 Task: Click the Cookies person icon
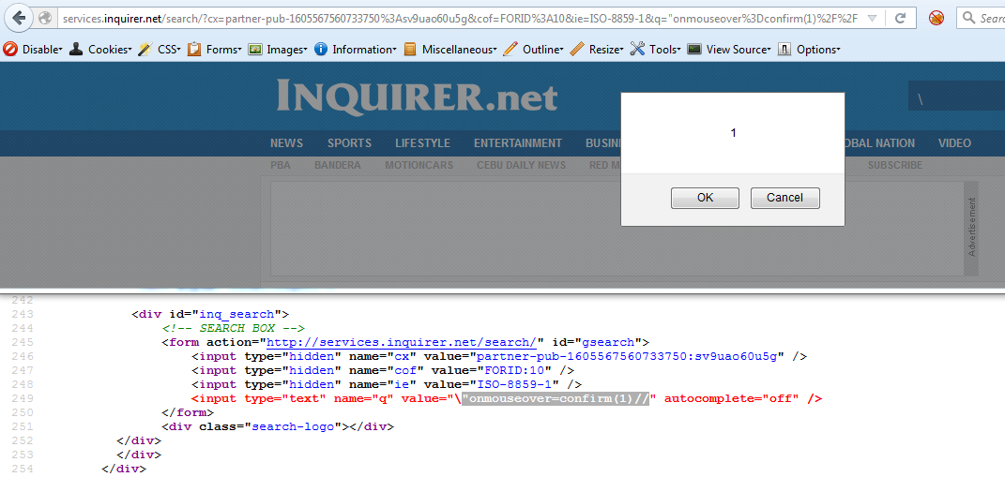(x=76, y=50)
